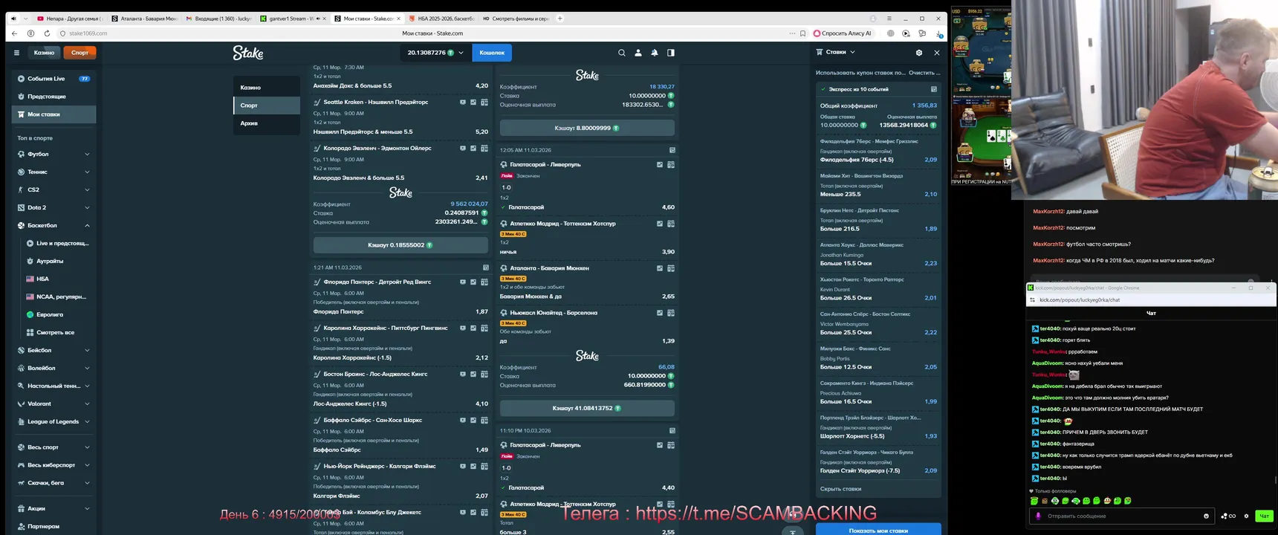Mute the gantver1 Stream tab audio

[x=319, y=19]
